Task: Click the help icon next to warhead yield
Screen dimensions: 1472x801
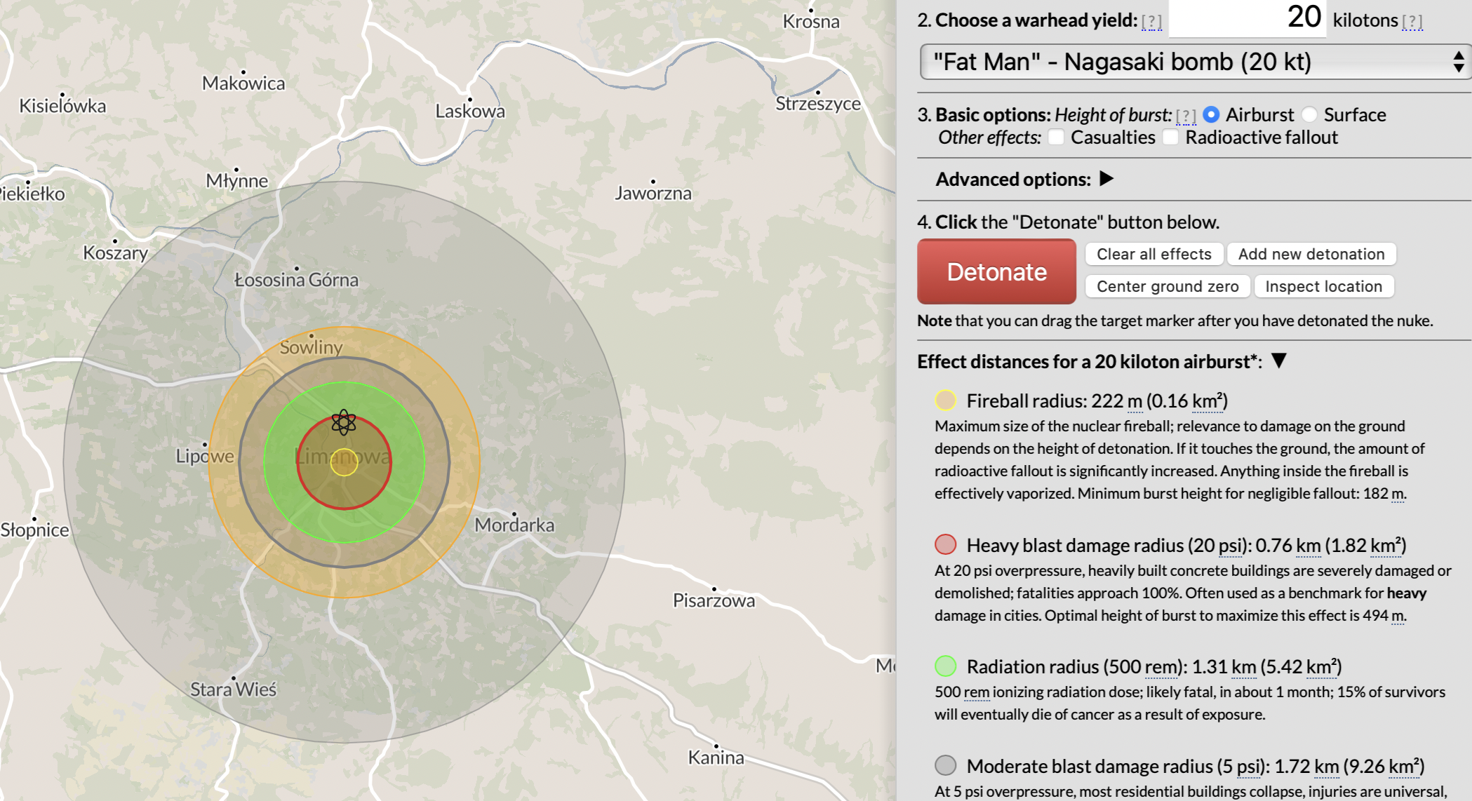Action: [x=1151, y=22]
